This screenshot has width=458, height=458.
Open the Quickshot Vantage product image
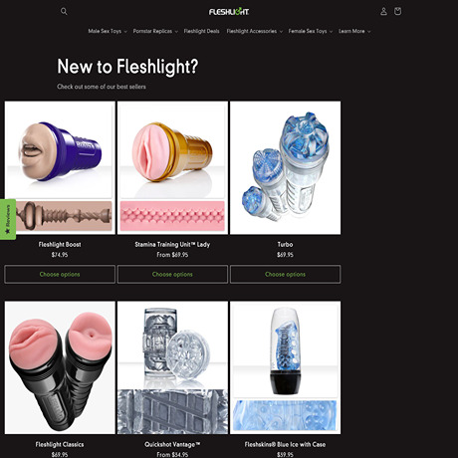172,367
